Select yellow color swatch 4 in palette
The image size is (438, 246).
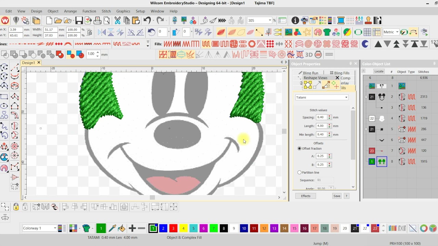pyautogui.click(x=183, y=228)
